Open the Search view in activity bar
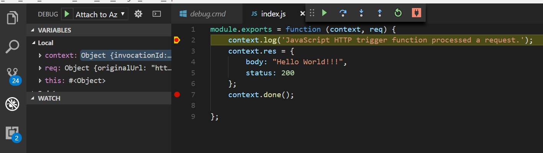Screen dimensions: 543x153 (x=13, y=46)
